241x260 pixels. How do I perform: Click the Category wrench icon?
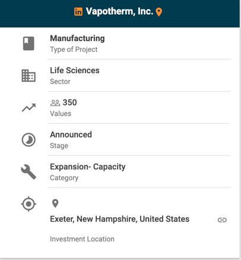(x=28, y=172)
